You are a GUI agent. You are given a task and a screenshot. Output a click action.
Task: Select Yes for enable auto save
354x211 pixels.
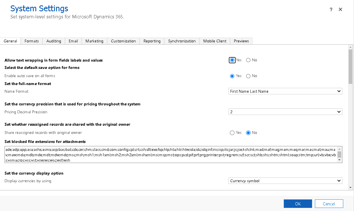(x=232, y=76)
